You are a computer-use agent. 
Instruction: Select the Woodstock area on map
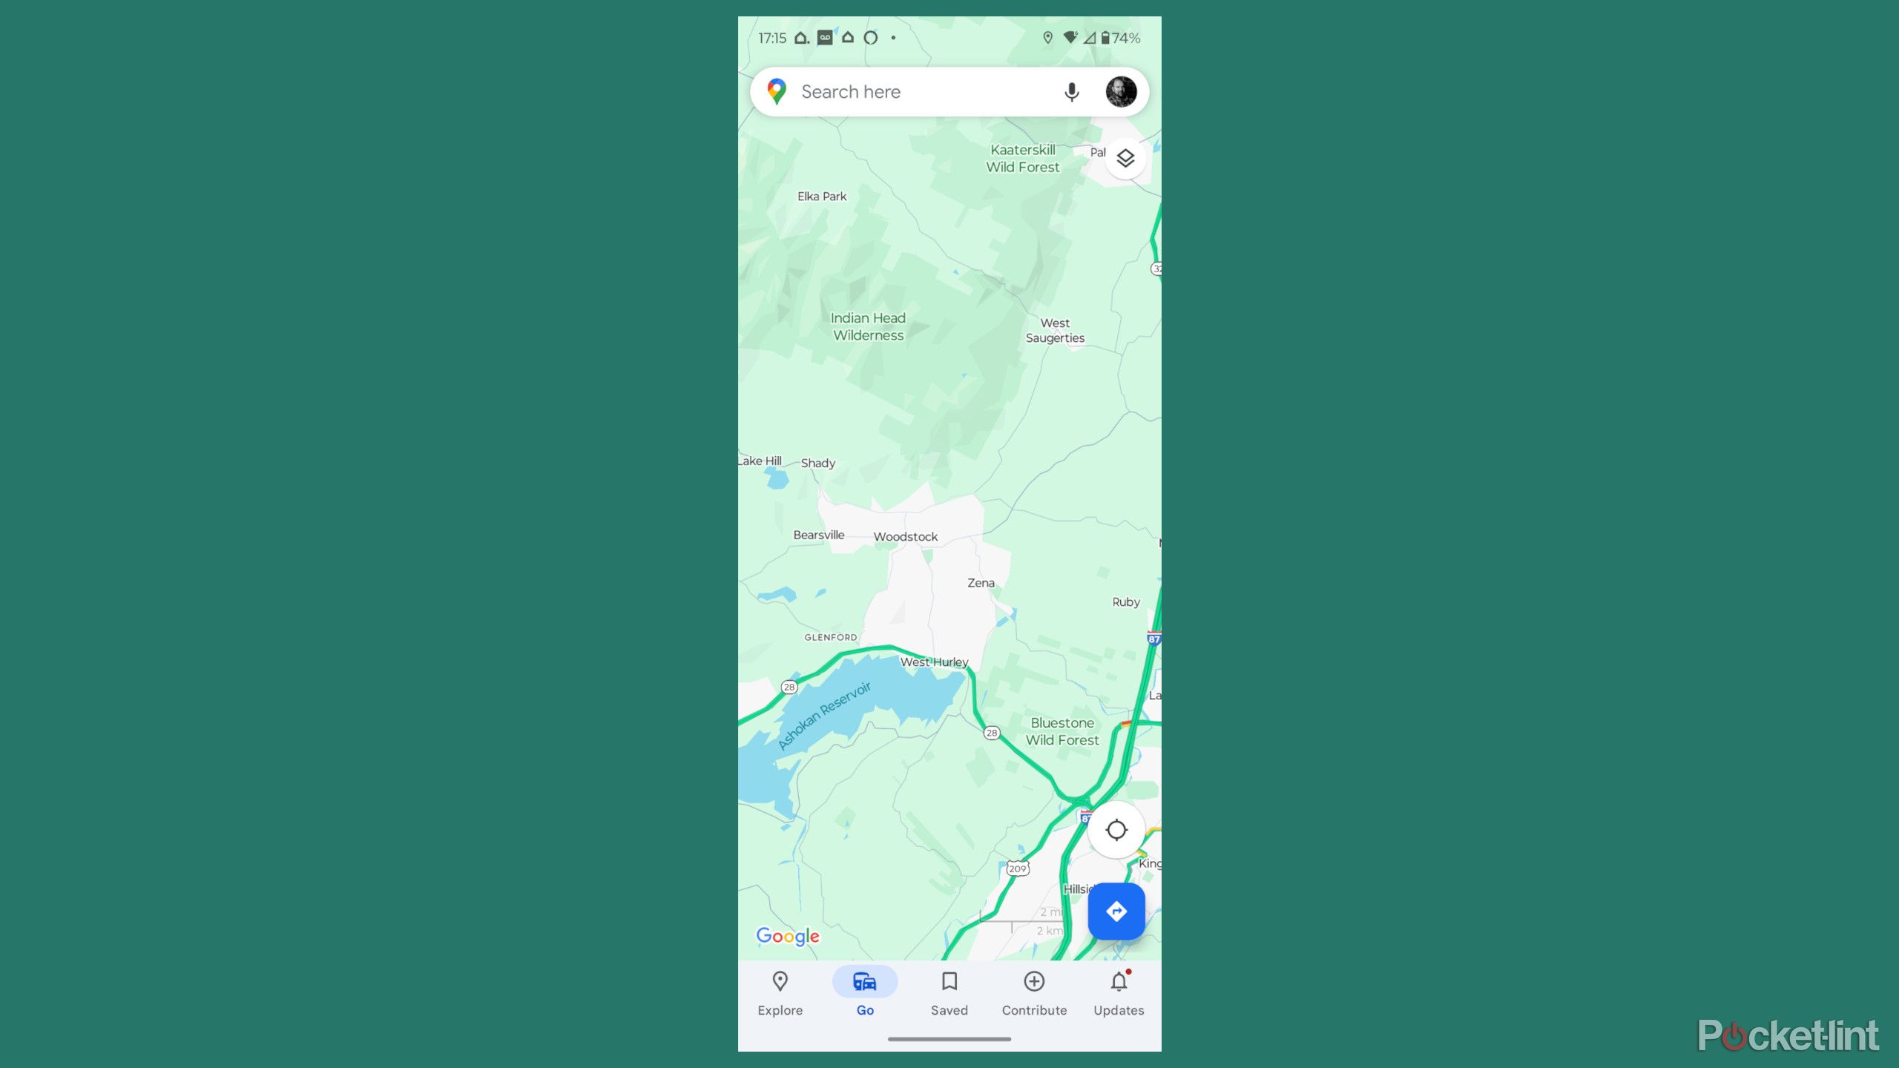point(904,536)
